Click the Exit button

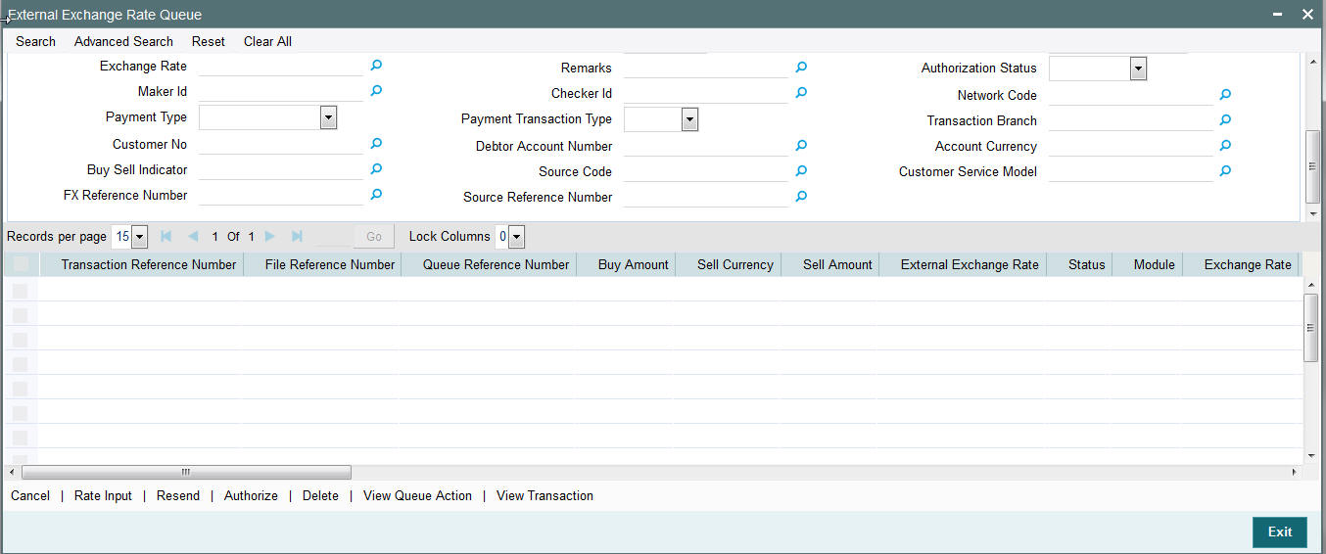tap(1280, 531)
